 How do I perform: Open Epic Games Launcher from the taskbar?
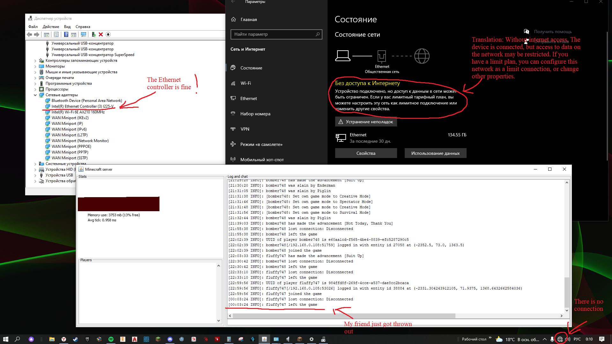click(x=87, y=339)
